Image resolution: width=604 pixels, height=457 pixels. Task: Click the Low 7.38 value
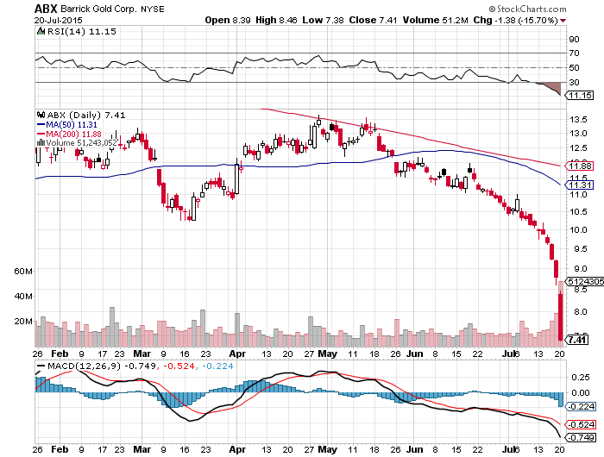click(x=323, y=20)
